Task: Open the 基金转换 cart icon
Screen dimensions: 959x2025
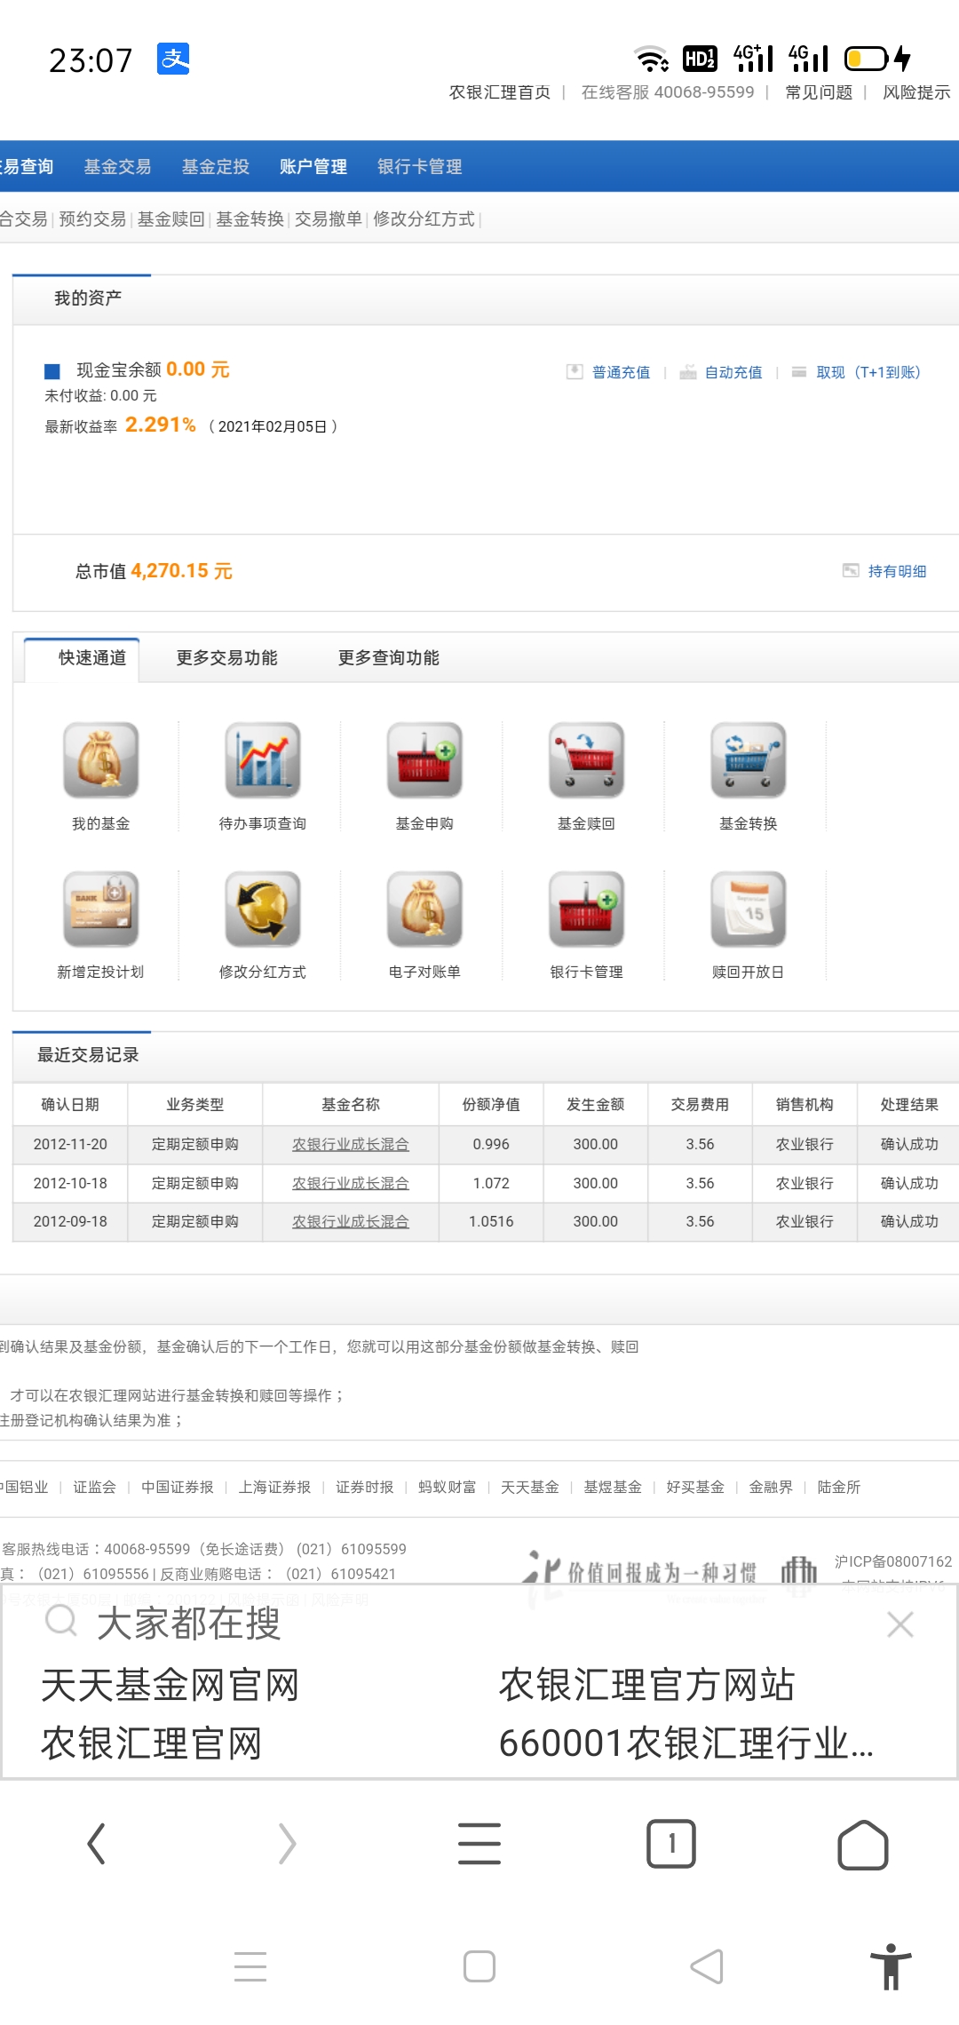Action: pos(749,759)
